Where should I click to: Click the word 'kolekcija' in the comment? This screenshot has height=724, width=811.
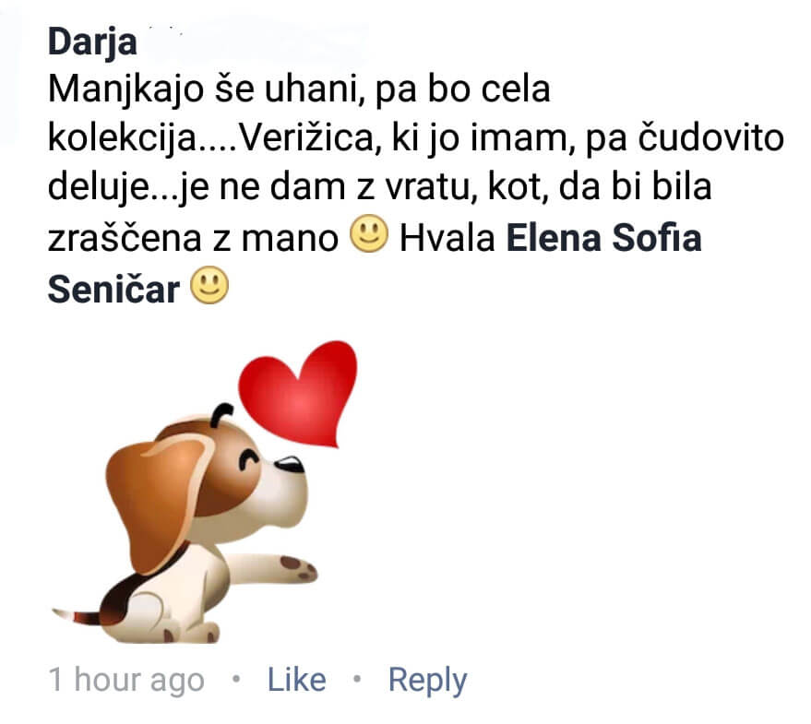122,138
